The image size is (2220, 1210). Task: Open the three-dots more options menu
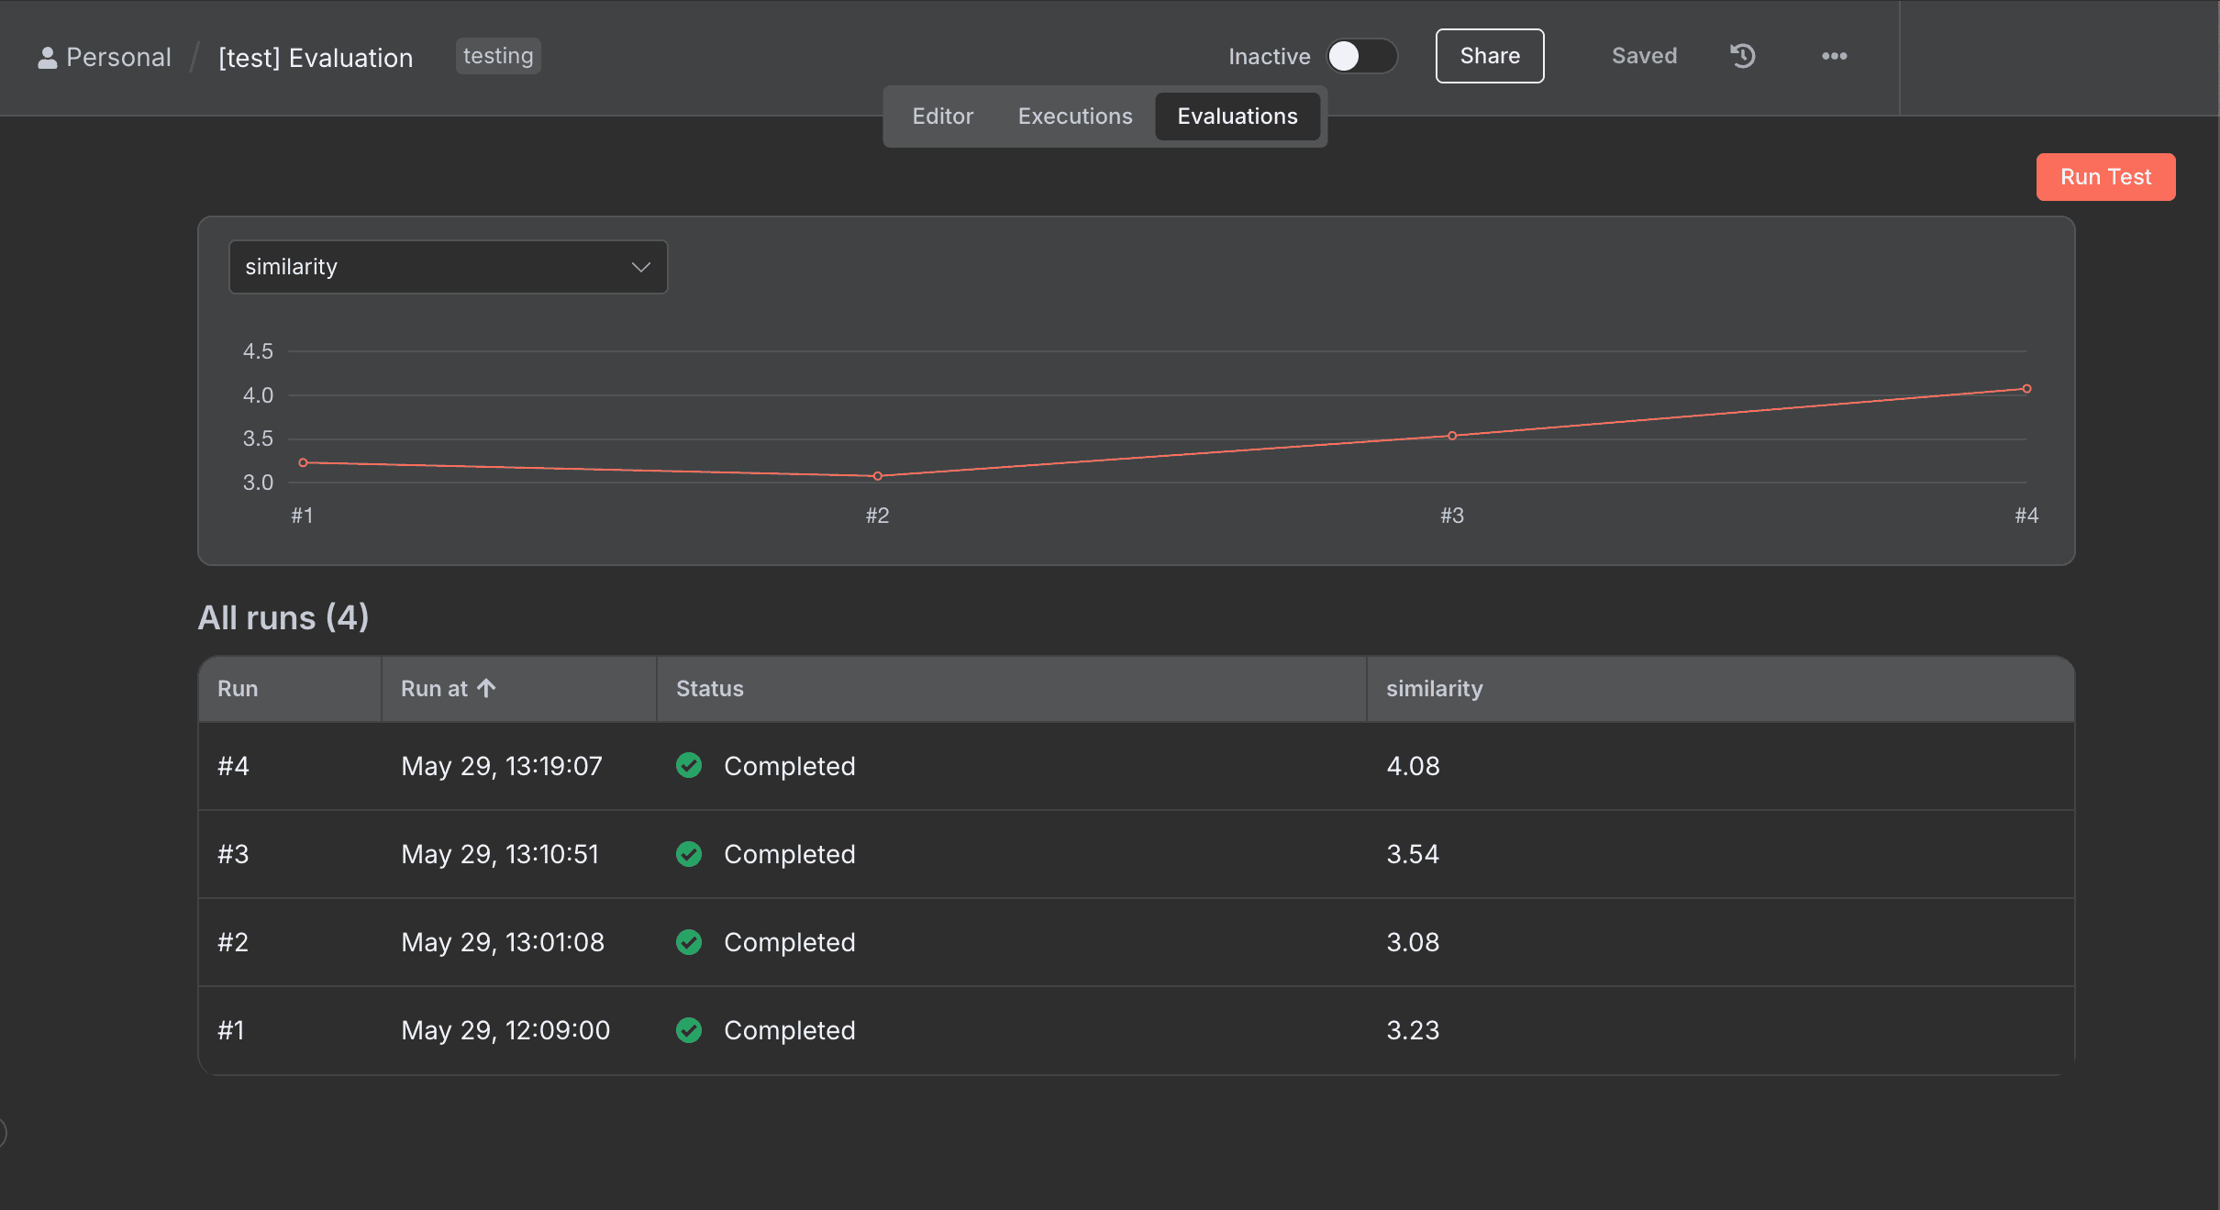click(x=1834, y=56)
